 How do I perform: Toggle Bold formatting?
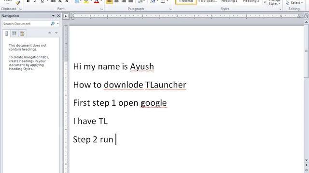point(28,1)
